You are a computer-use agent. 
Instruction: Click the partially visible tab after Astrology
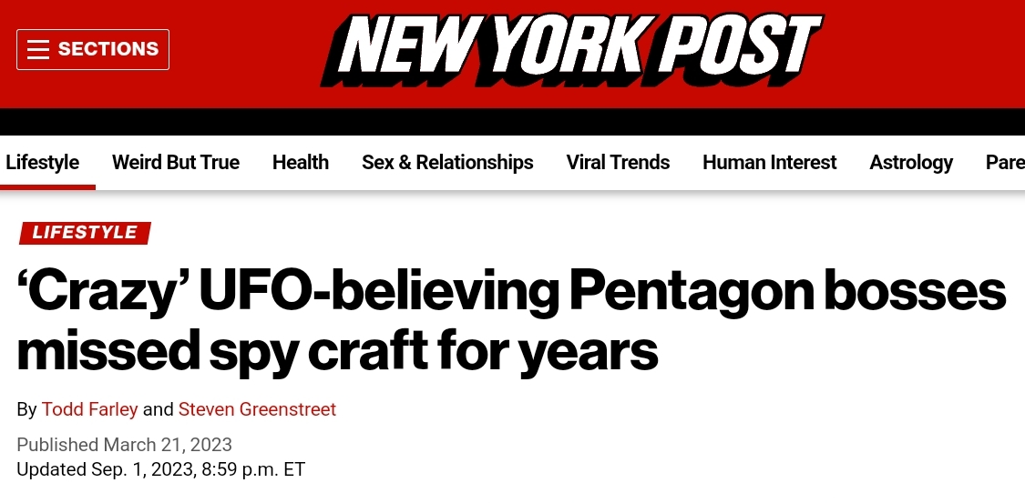(1005, 163)
